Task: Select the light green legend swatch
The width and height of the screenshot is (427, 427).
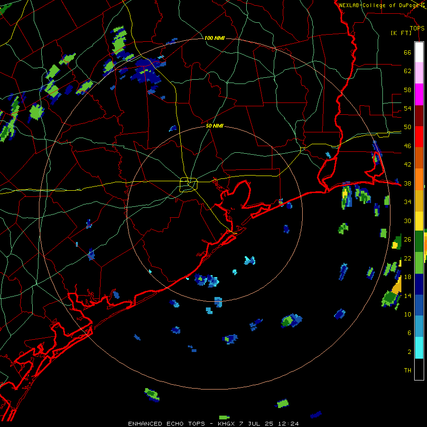Action: pos(419,263)
